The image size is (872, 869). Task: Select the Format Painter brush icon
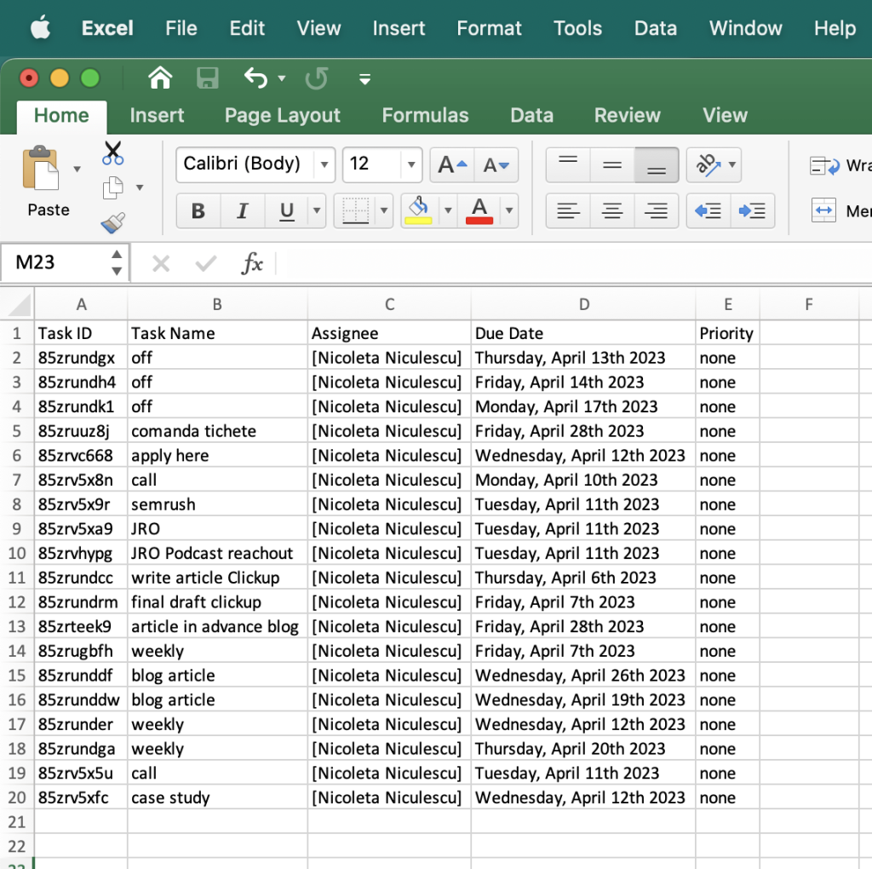click(113, 223)
